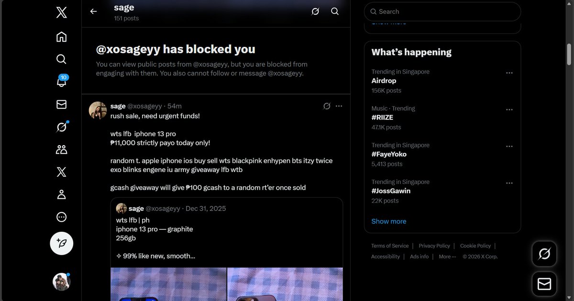This screenshot has width=574, height=301.
Task: Open floating Grok button at bottom right
Action: tap(544, 254)
